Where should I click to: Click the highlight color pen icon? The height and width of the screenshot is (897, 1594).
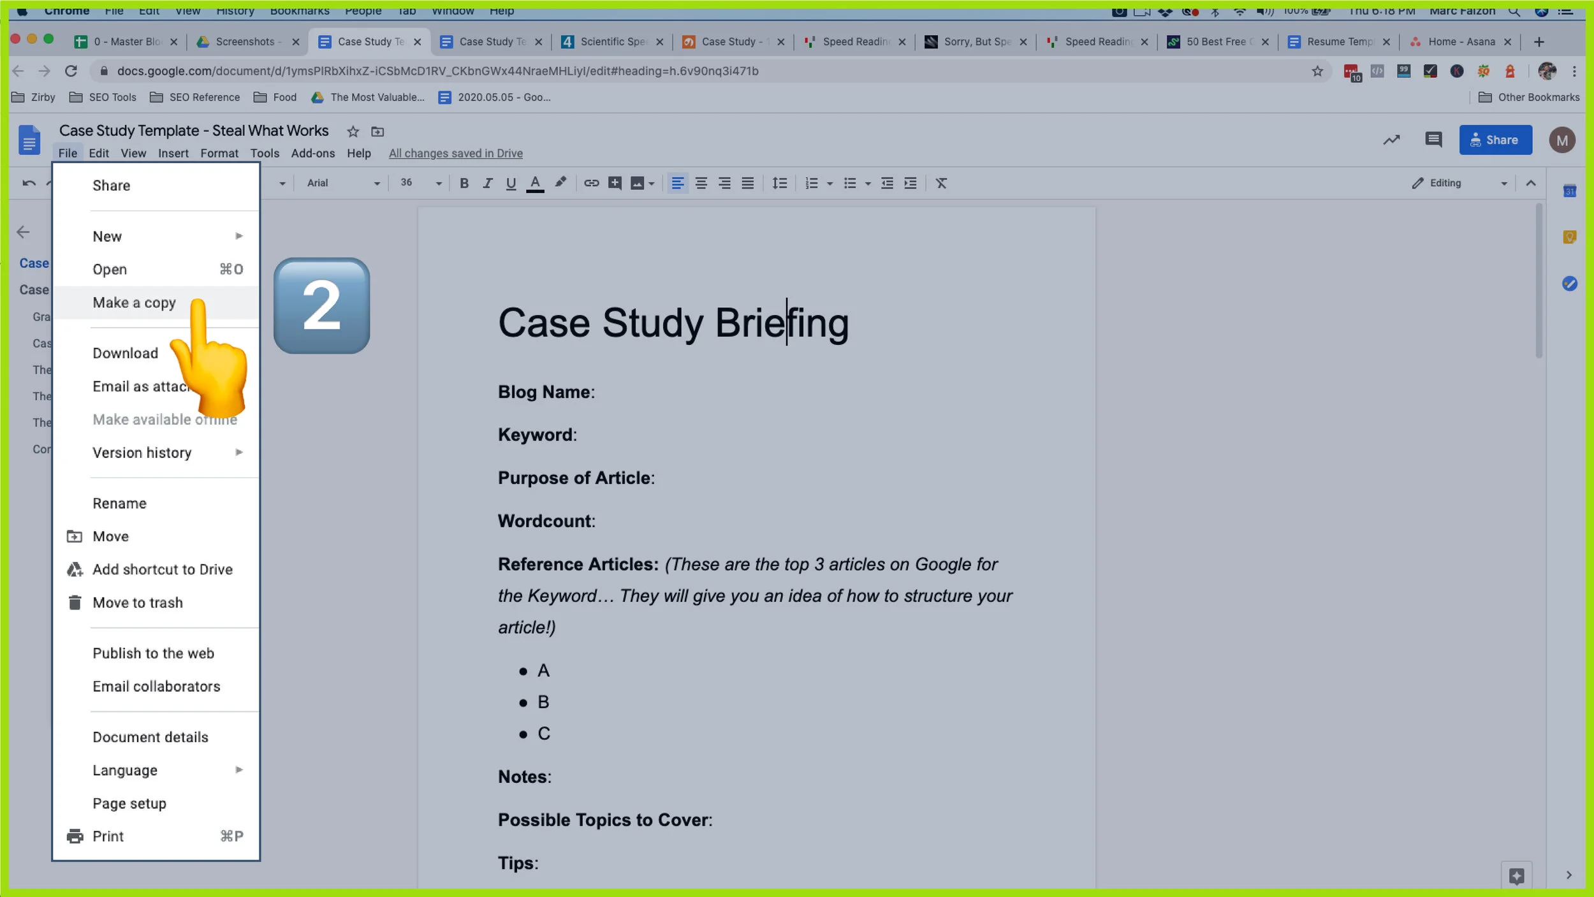tap(560, 183)
